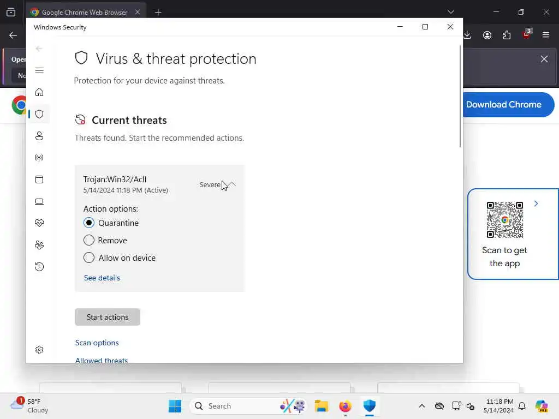The height and width of the screenshot is (419, 559).
Task: Close the Google Chrome Web Browser tab
Action: pos(137,12)
